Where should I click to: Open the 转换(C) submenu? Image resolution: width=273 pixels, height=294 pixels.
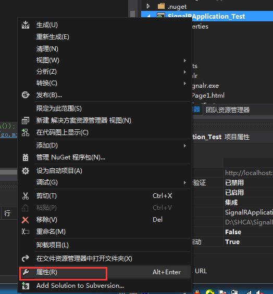105,83
